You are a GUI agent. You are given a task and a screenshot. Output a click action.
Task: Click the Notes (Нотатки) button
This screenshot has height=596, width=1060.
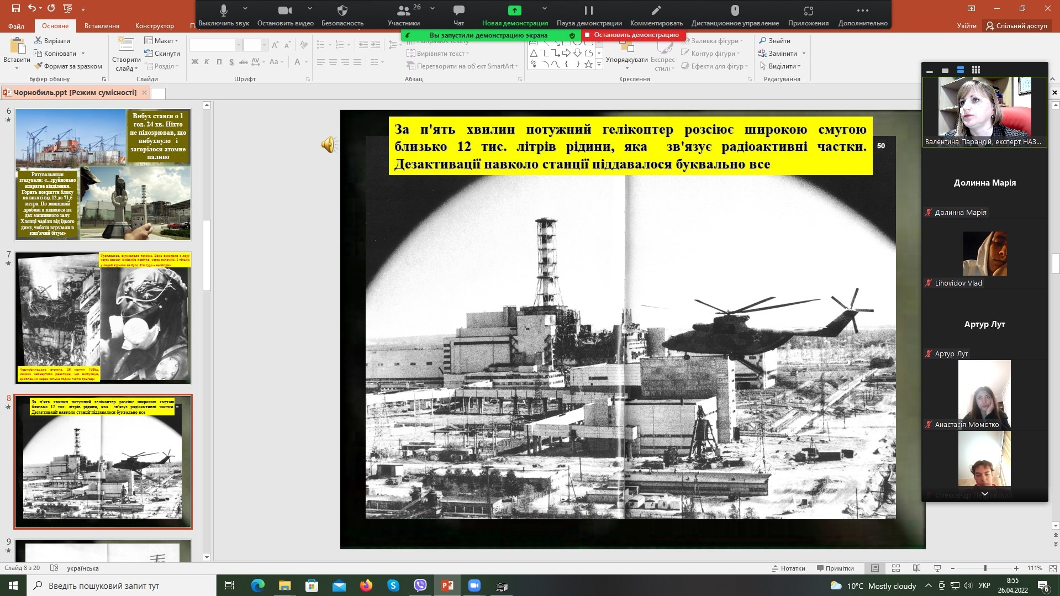tap(788, 568)
